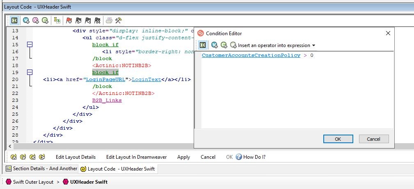Screen dimensions: 414x189
Task: Open the hammer and wrench tools icon
Action: (118, 20)
